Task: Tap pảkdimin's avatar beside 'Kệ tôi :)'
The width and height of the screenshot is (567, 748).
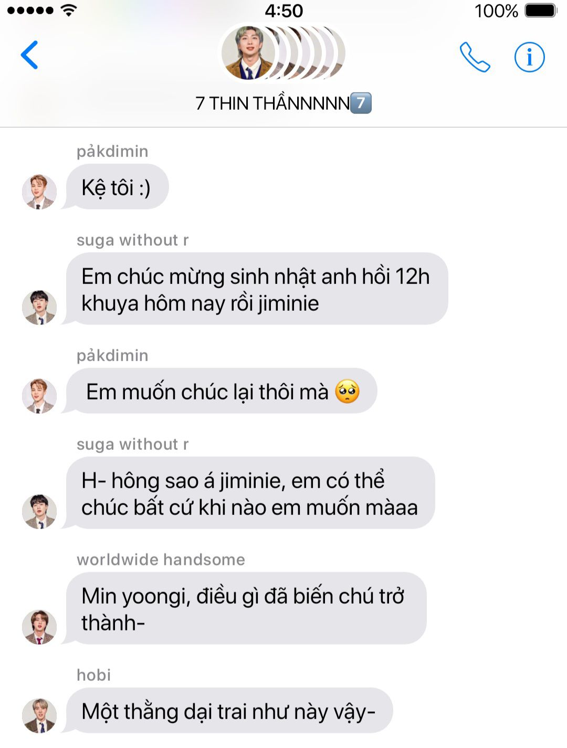Action: pos(39,192)
